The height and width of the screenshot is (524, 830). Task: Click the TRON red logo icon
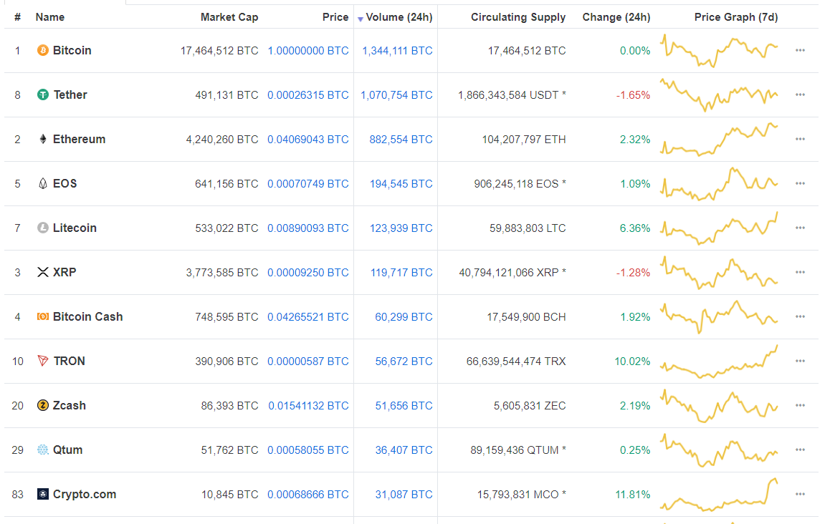click(x=43, y=362)
